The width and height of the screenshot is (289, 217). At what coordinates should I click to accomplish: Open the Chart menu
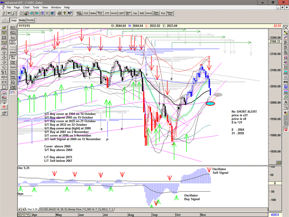tap(26, 7)
